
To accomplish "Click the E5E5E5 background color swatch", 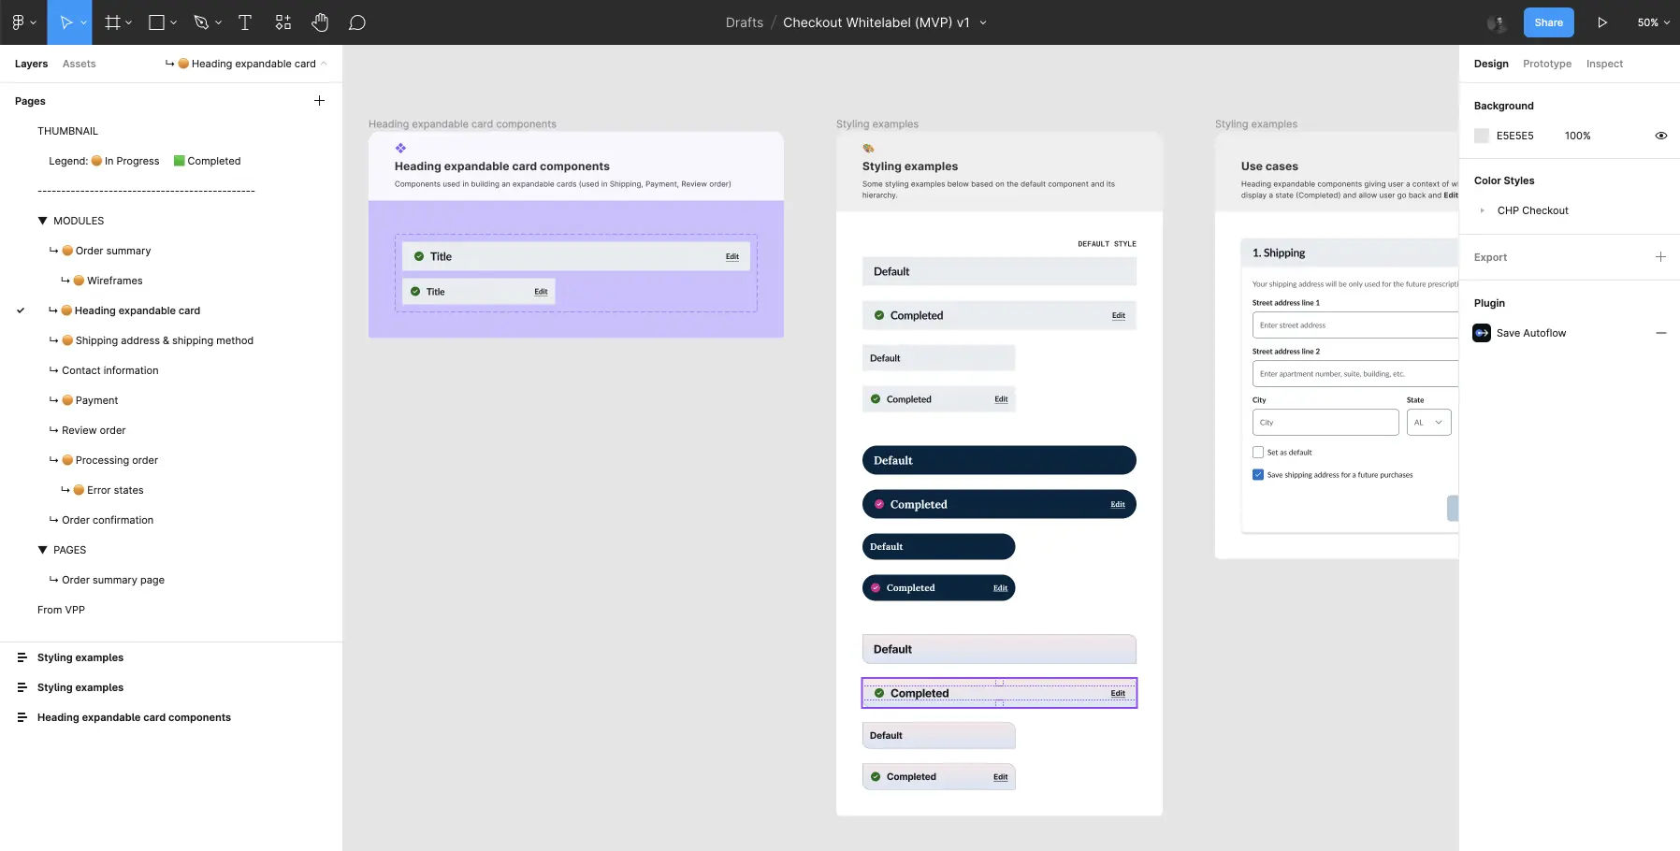I will pos(1481,136).
